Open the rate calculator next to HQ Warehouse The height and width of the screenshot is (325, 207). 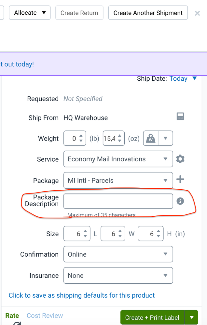pyautogui.click(x=180, y=116)
